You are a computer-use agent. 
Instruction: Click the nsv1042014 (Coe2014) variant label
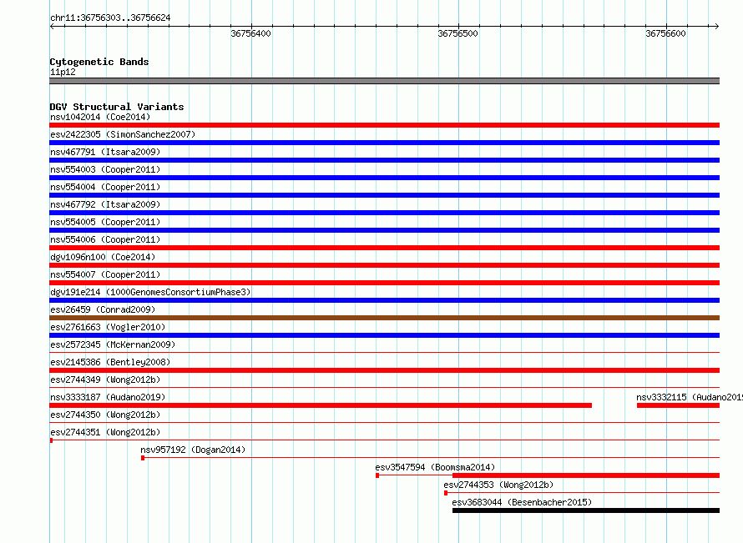[100, 117]
